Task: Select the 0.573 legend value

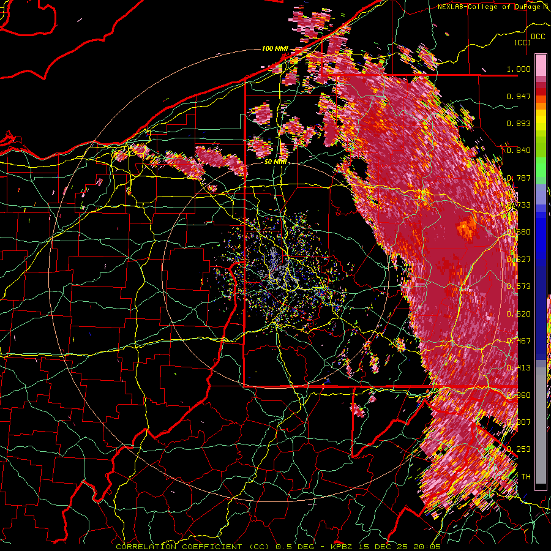Action: point(519,286)
